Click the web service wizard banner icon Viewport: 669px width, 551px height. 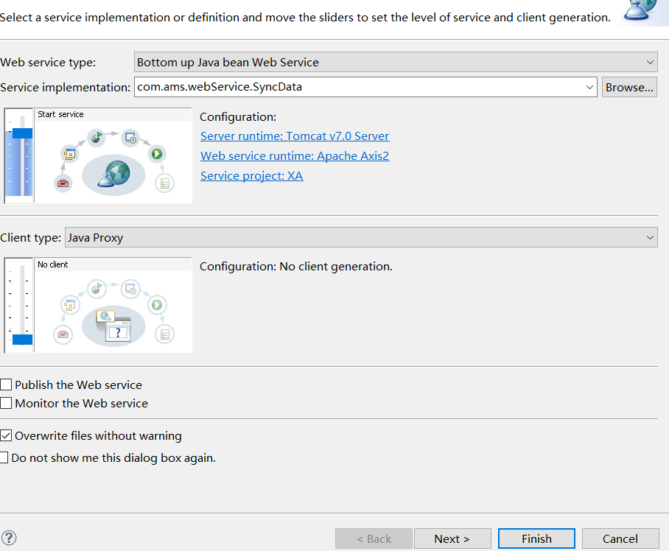642,10
